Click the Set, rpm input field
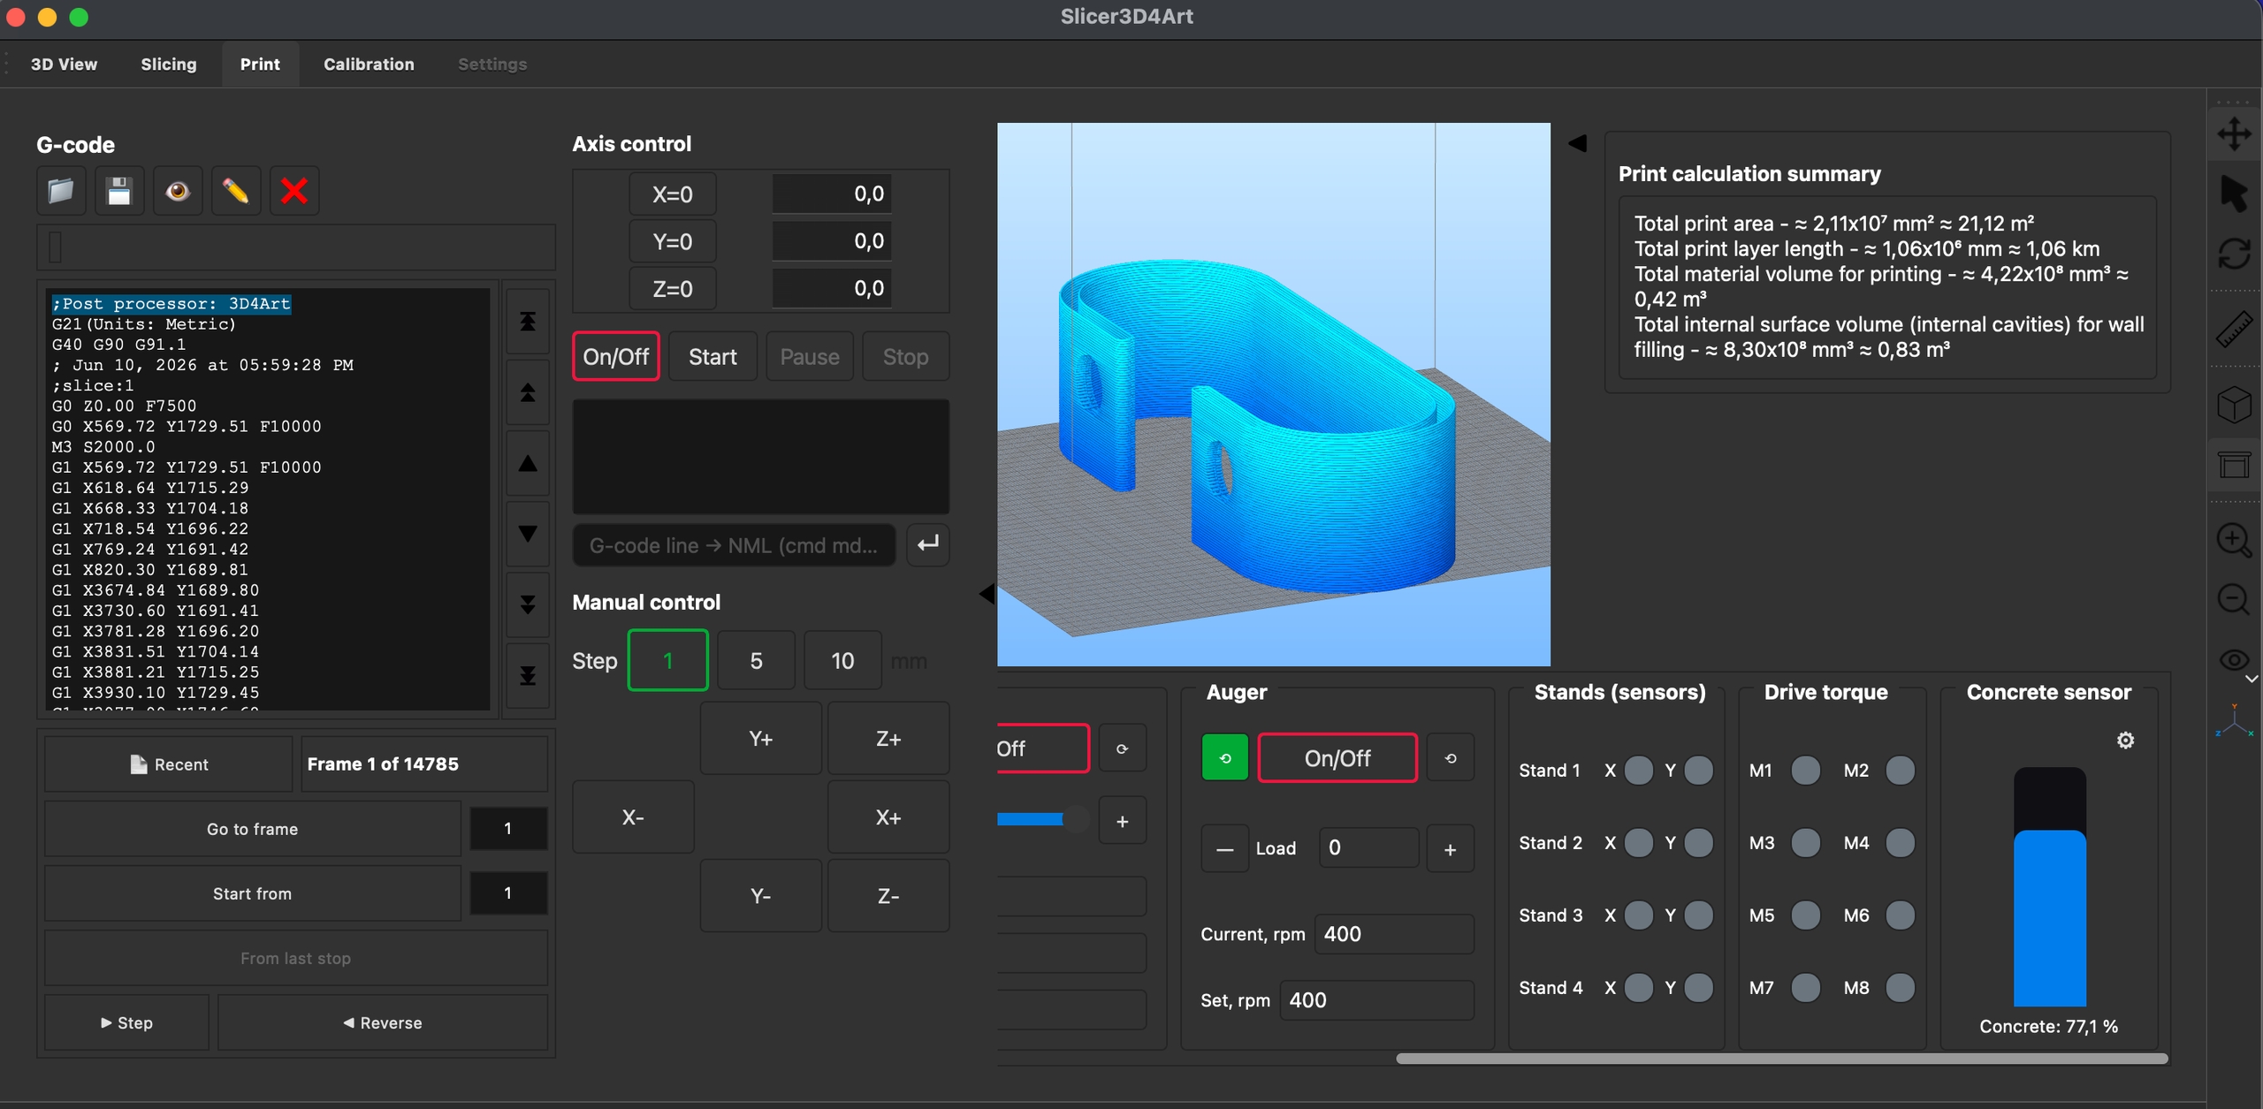The image size is (2263, 1109). point(1376,1000)
